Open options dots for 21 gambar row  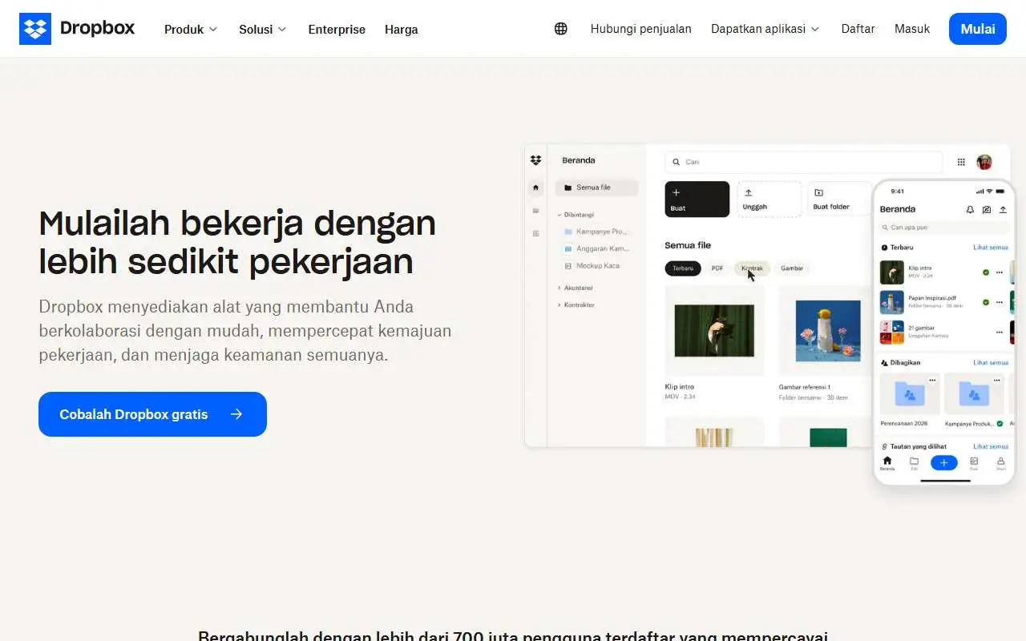(x=999, y=332)
